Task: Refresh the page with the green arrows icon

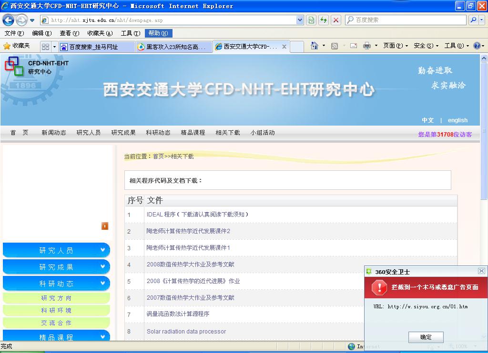Action: (x=324, y=20)
